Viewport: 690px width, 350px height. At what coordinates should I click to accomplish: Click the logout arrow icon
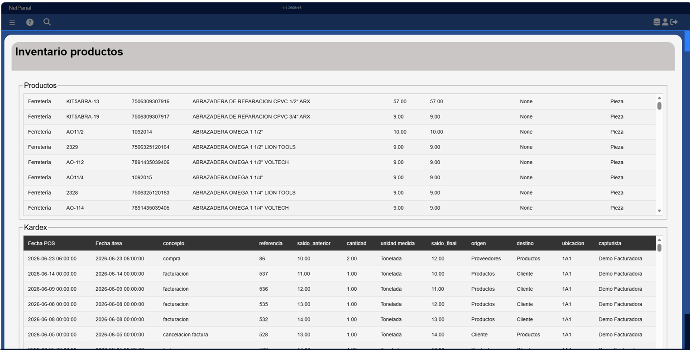pyautogui.click(x=674, y=22)
